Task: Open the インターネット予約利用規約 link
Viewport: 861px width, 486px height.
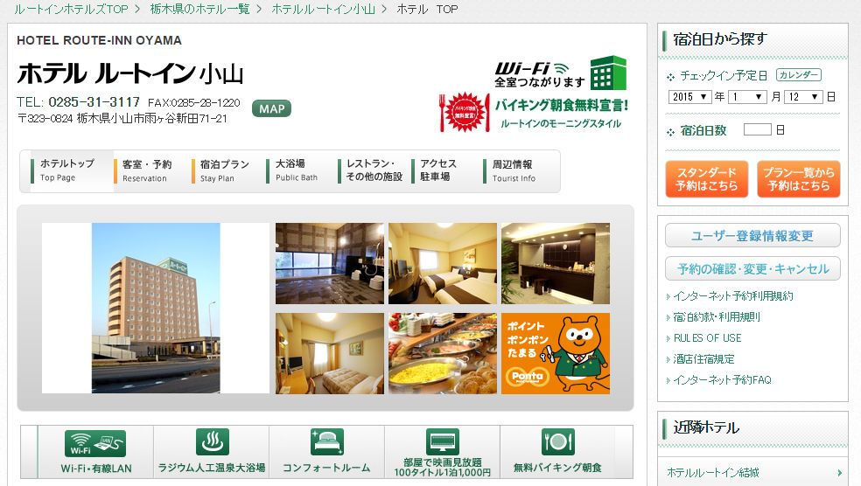Action: tap(733, 296)
